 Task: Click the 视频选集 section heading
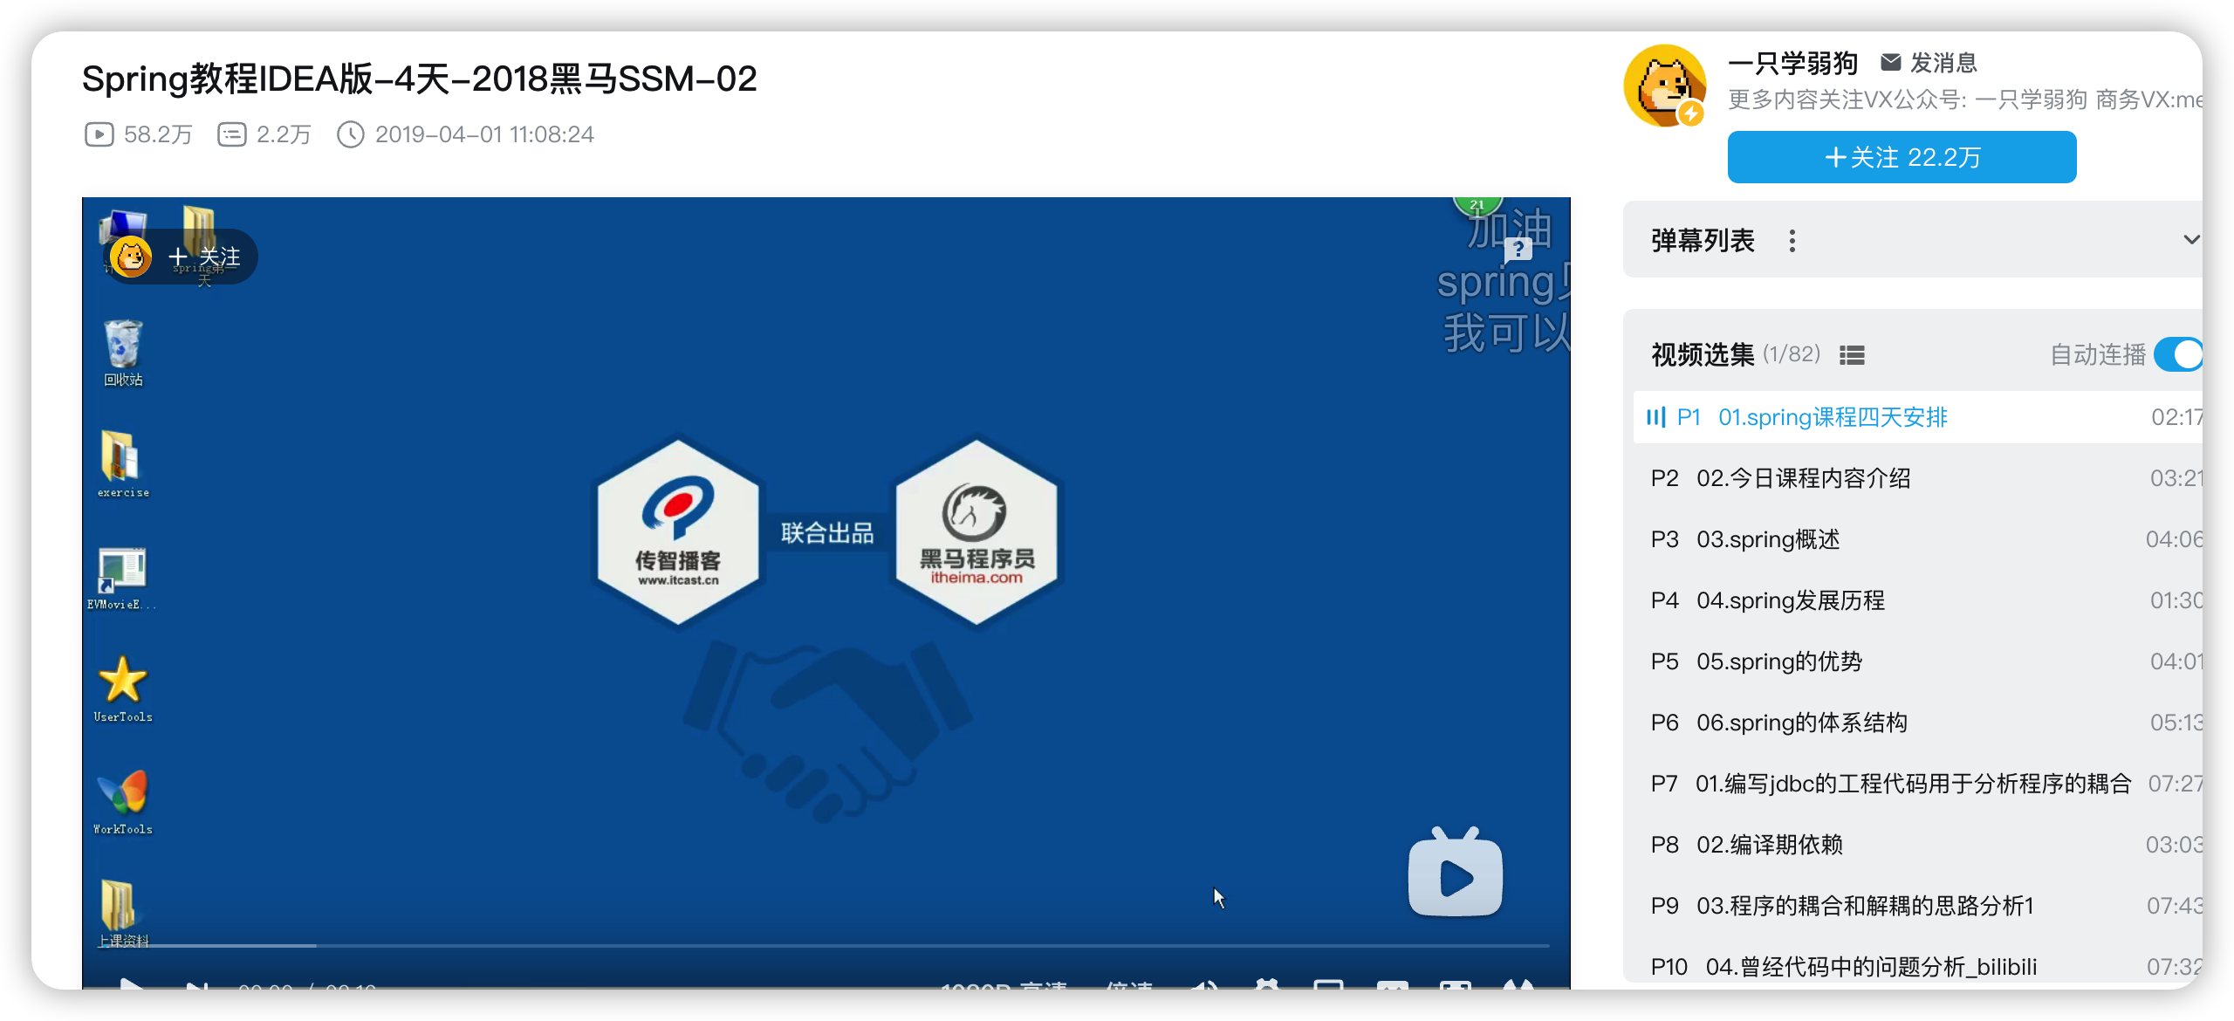1703,355
